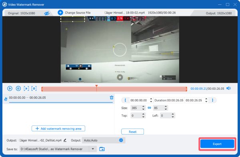Click the Stop playback button
The width and height of the screenshot is (240, 157).
point(18,89)
